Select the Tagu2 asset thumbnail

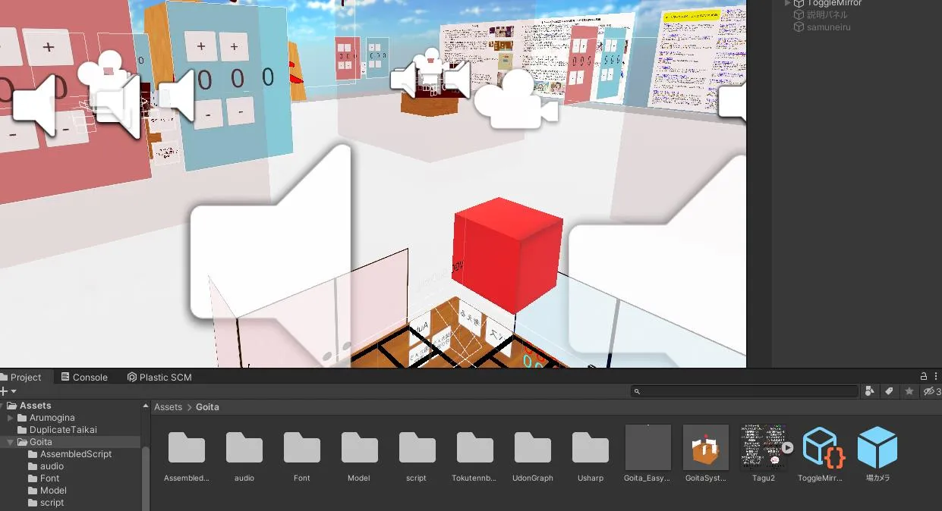763,447
